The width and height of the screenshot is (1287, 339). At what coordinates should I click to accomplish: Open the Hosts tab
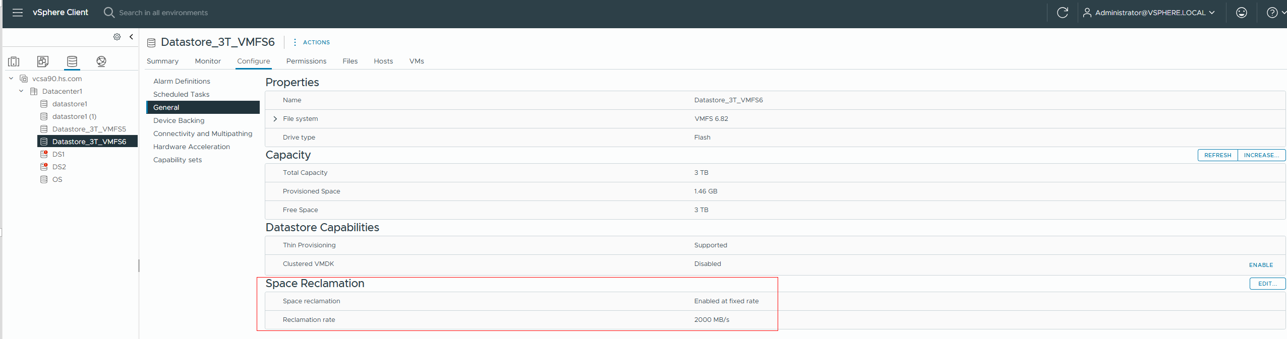(383, 61)
